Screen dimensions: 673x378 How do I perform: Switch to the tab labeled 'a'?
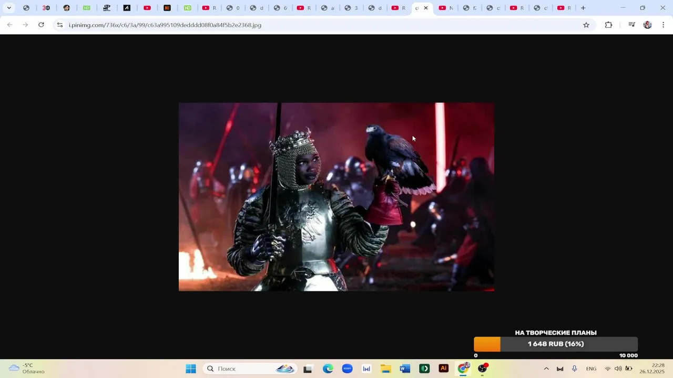tap(328, 8)
